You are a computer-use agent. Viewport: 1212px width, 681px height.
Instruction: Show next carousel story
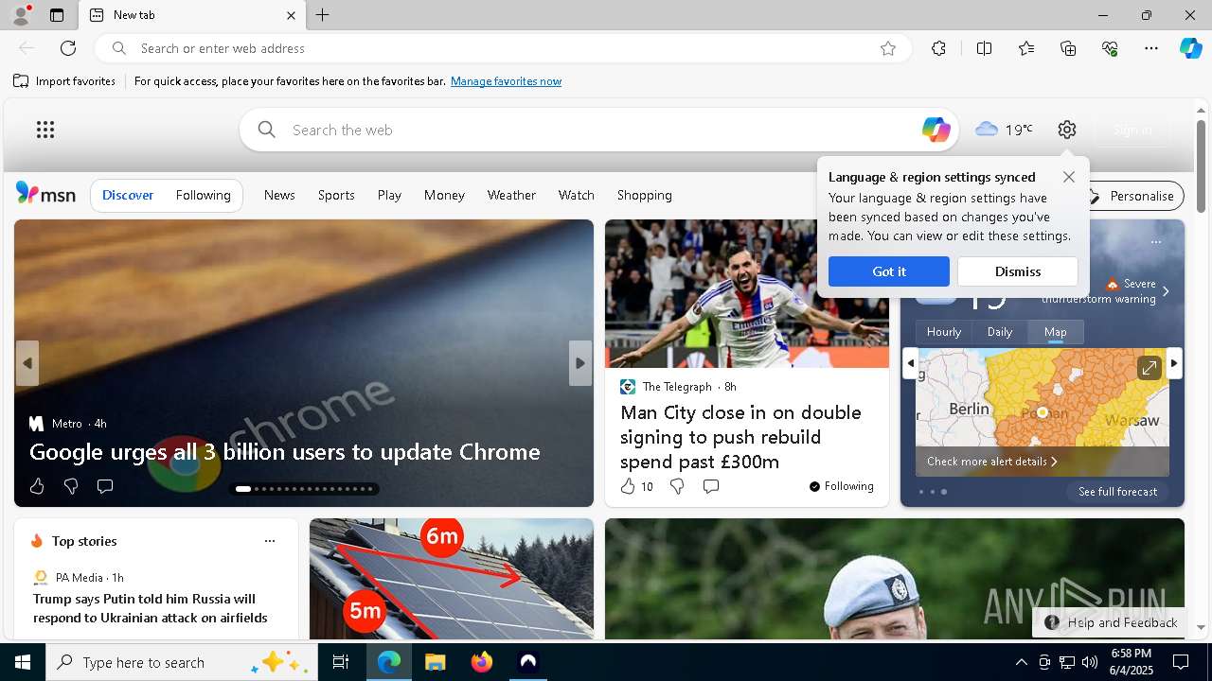coord(580,363)
